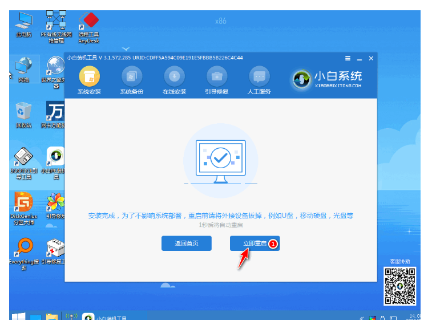The image size is (428, 325).
Task: Switch to the 系统备份 tab
Action: (132, 80)
